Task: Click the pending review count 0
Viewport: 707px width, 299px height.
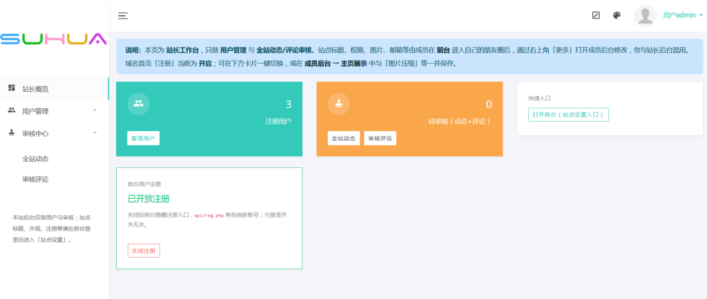Action: 489,105
